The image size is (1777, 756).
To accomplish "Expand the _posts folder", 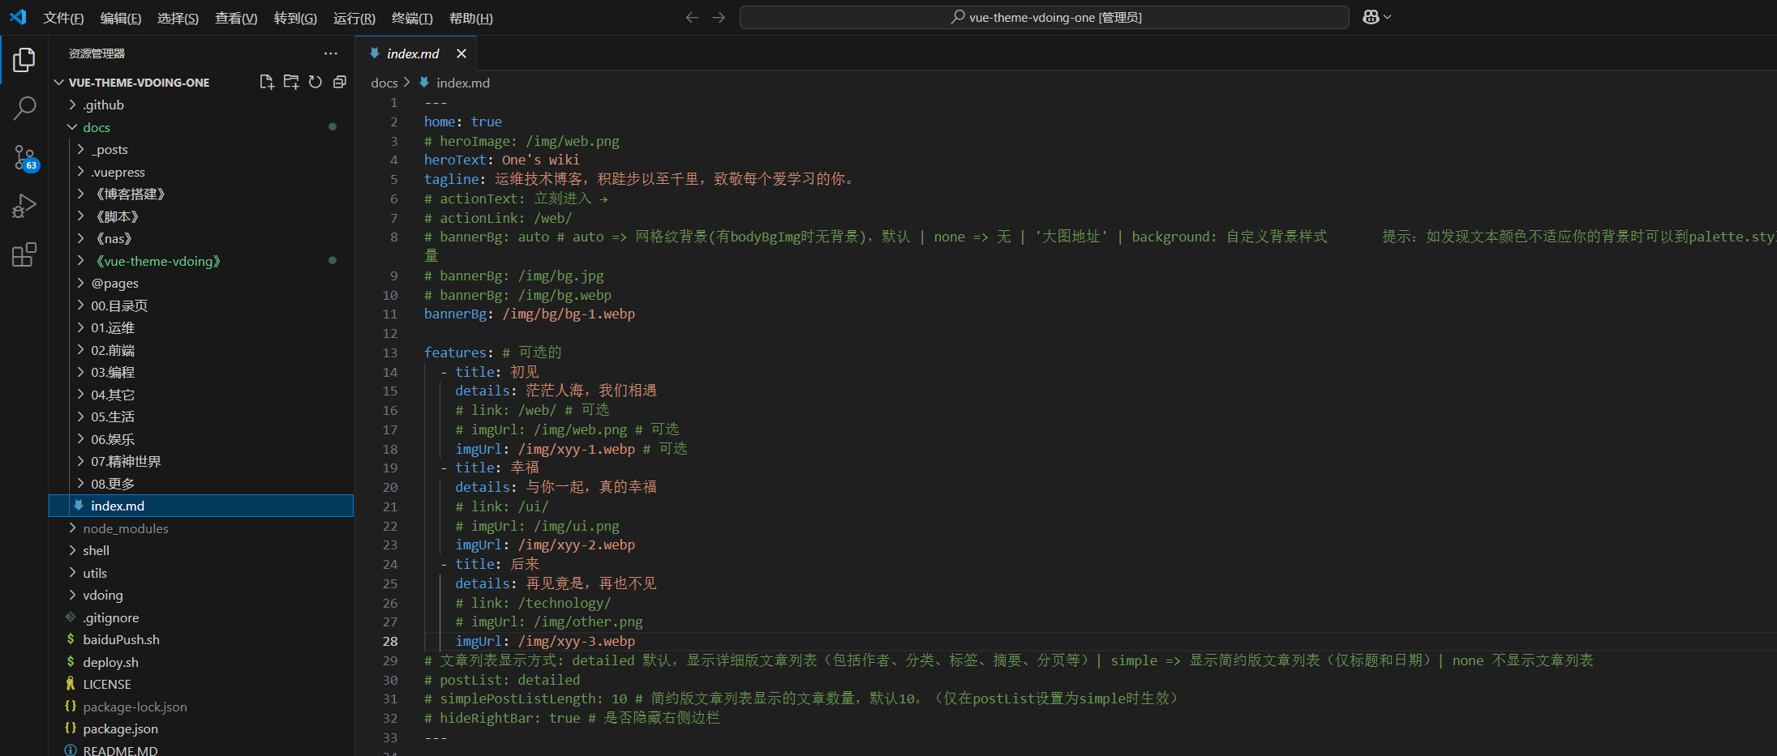I will click(201, 150).
